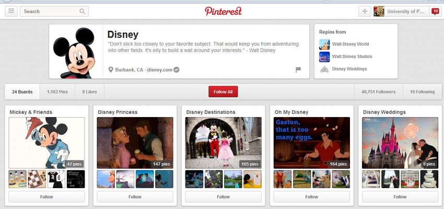Click the 47 pins count label
Screen dimensions: 444x209
74,164
